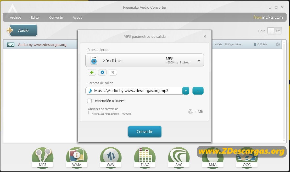Viewport: 290px width, 172px height.
Task: Open the Archivo menu
Action: (x=15, y=17)
